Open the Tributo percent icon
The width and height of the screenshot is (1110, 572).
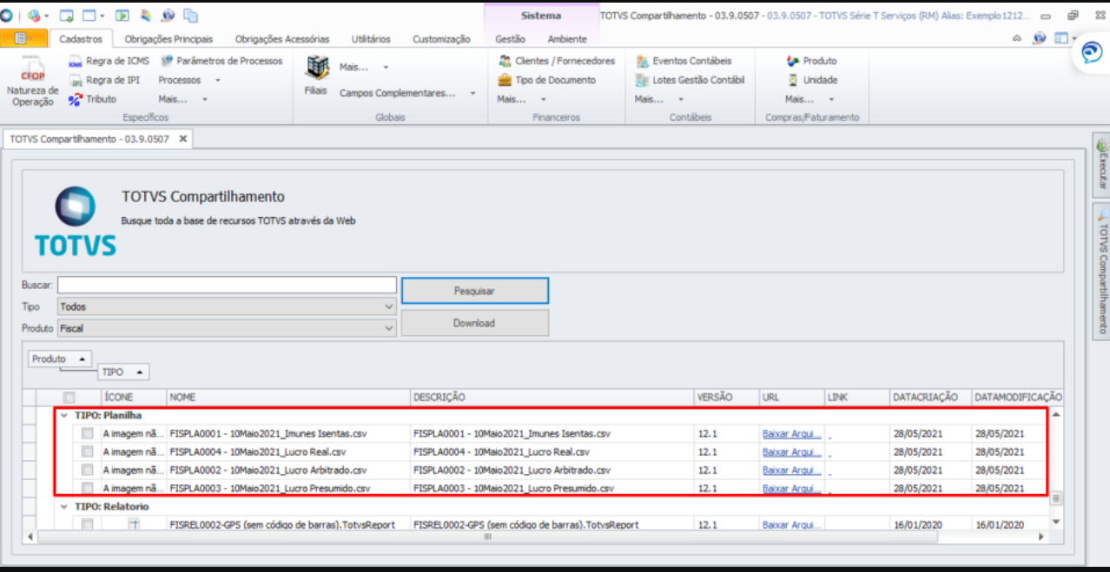pyautogui.click(x=75, y=99)
